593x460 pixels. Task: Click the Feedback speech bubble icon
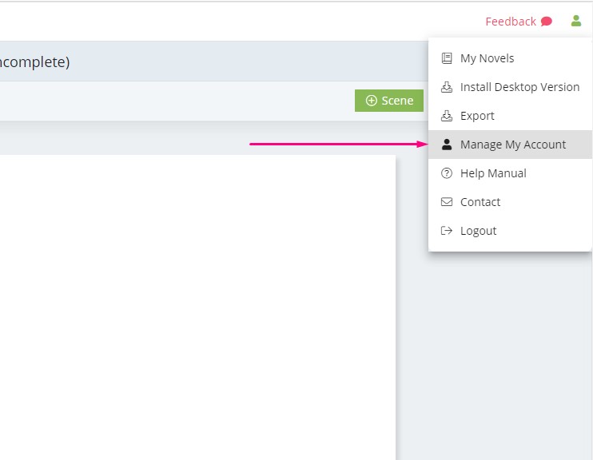546,22
